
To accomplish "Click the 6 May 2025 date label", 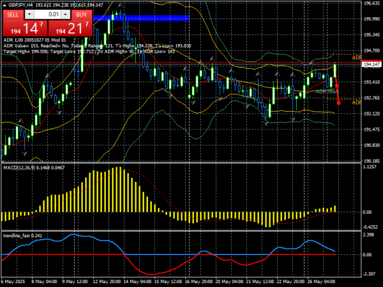I will pos(13,281).
